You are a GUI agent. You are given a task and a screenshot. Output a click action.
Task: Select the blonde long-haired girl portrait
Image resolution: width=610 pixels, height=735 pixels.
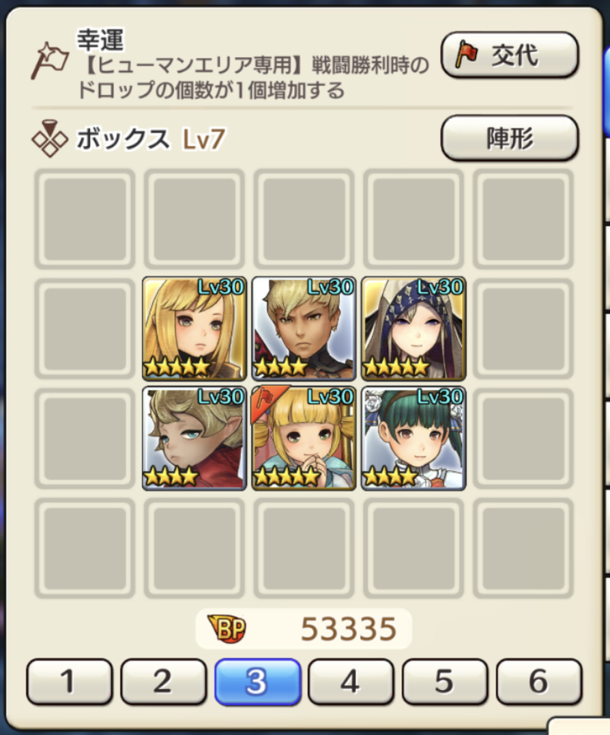[194, 328]
